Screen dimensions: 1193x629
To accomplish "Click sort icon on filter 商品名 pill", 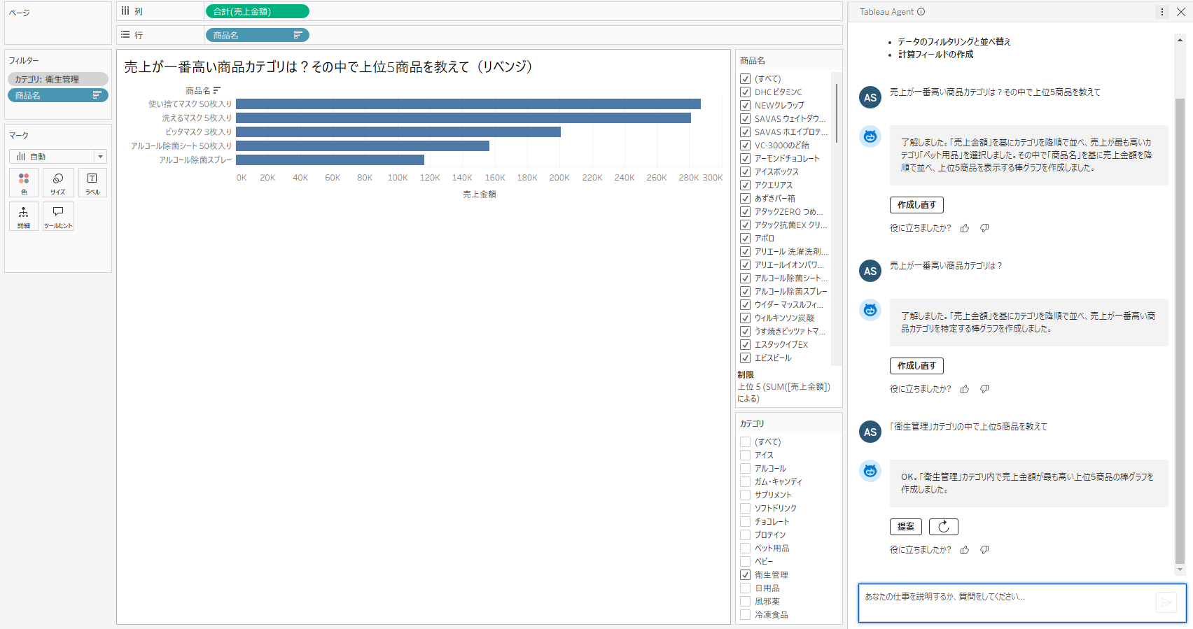I will coord(97,95).
